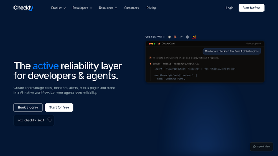
Task: Expand the Resources menu
Action: coord(108,8)
